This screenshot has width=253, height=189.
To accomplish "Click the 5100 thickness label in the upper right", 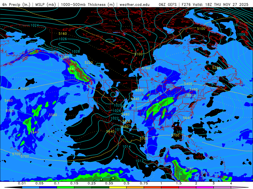I will pyautogui.click(x=201, y=29).
